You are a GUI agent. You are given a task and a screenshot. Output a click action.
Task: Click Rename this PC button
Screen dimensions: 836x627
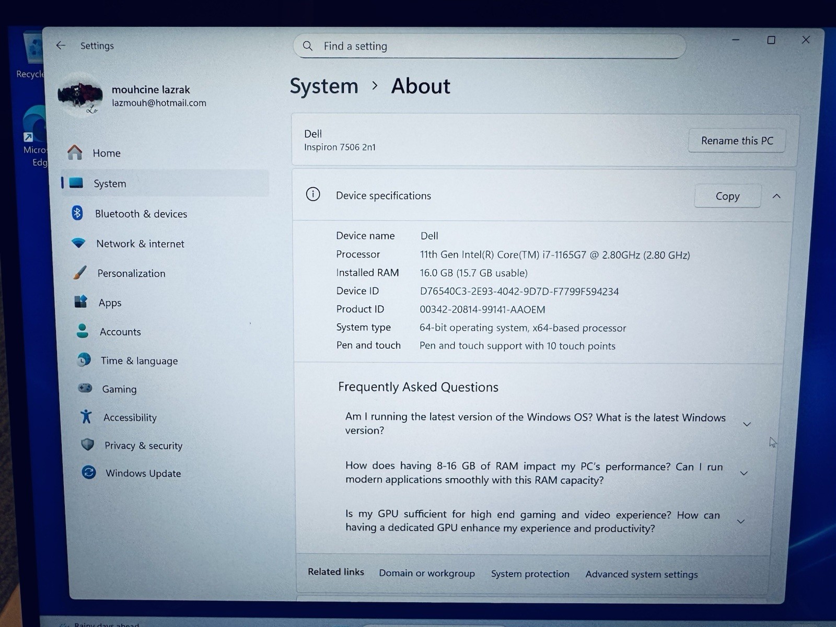coord(737,141)
